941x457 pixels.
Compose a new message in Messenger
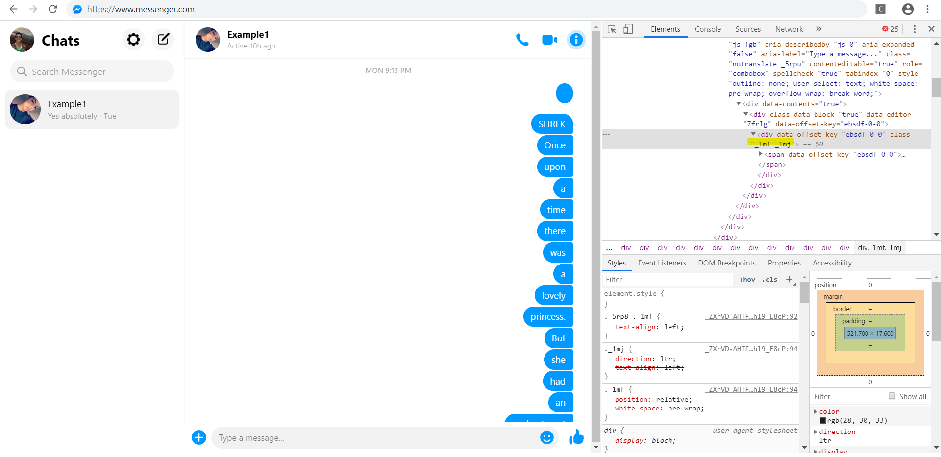coord(163,40)
